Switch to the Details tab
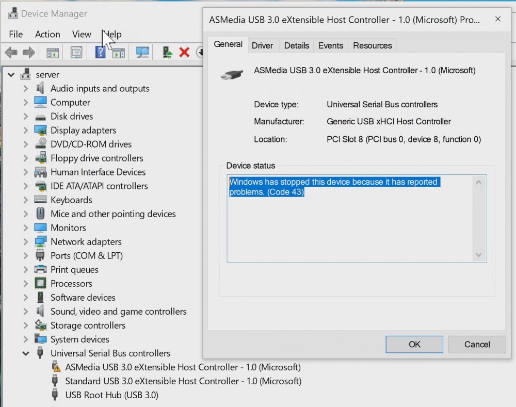The image size is (516, 407). tap(297, 45)
